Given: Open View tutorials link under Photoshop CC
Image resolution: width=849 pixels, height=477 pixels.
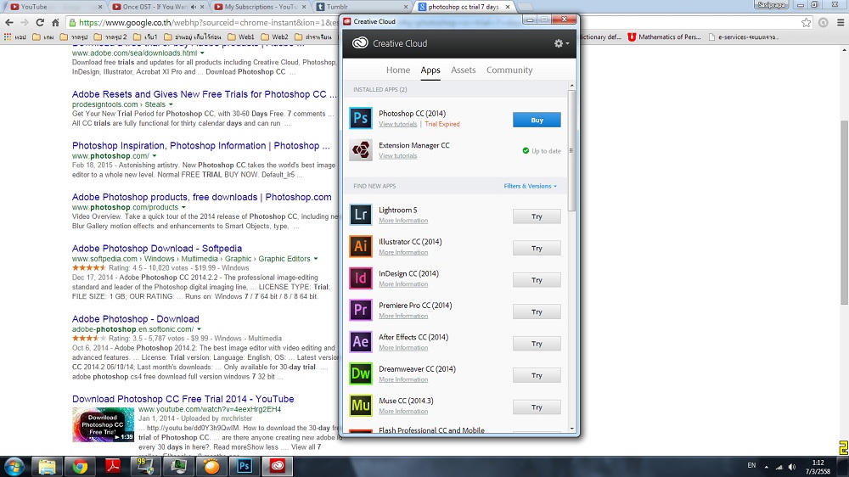Looking at the screenshot, I should point(397,124).
